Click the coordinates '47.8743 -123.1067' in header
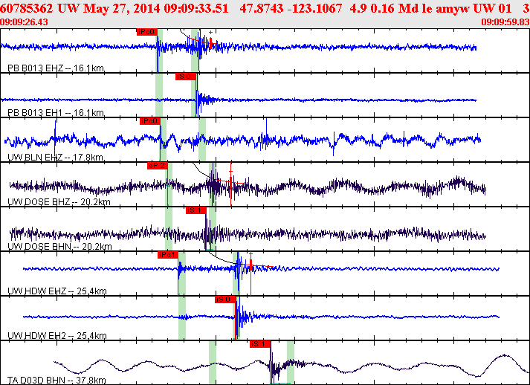The image size is (530, 385). (291, 8)
